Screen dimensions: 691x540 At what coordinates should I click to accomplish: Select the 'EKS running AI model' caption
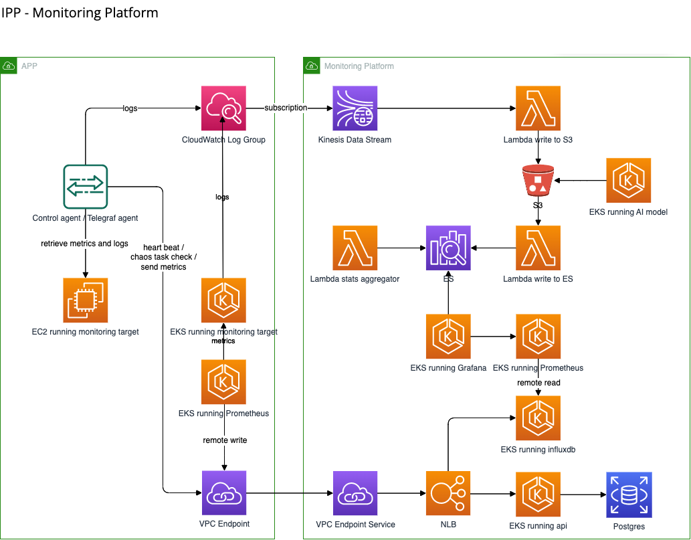628,212
